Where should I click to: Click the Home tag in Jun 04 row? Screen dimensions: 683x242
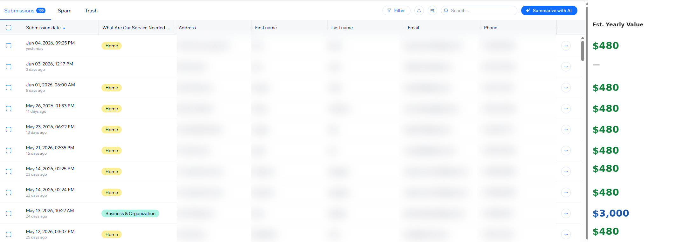(x=112, y=46)
